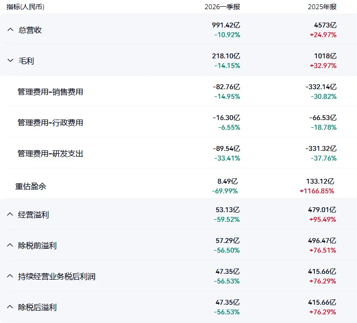Click the 毛利 row label
357x323 pixels.
click(x=26, y=61)
